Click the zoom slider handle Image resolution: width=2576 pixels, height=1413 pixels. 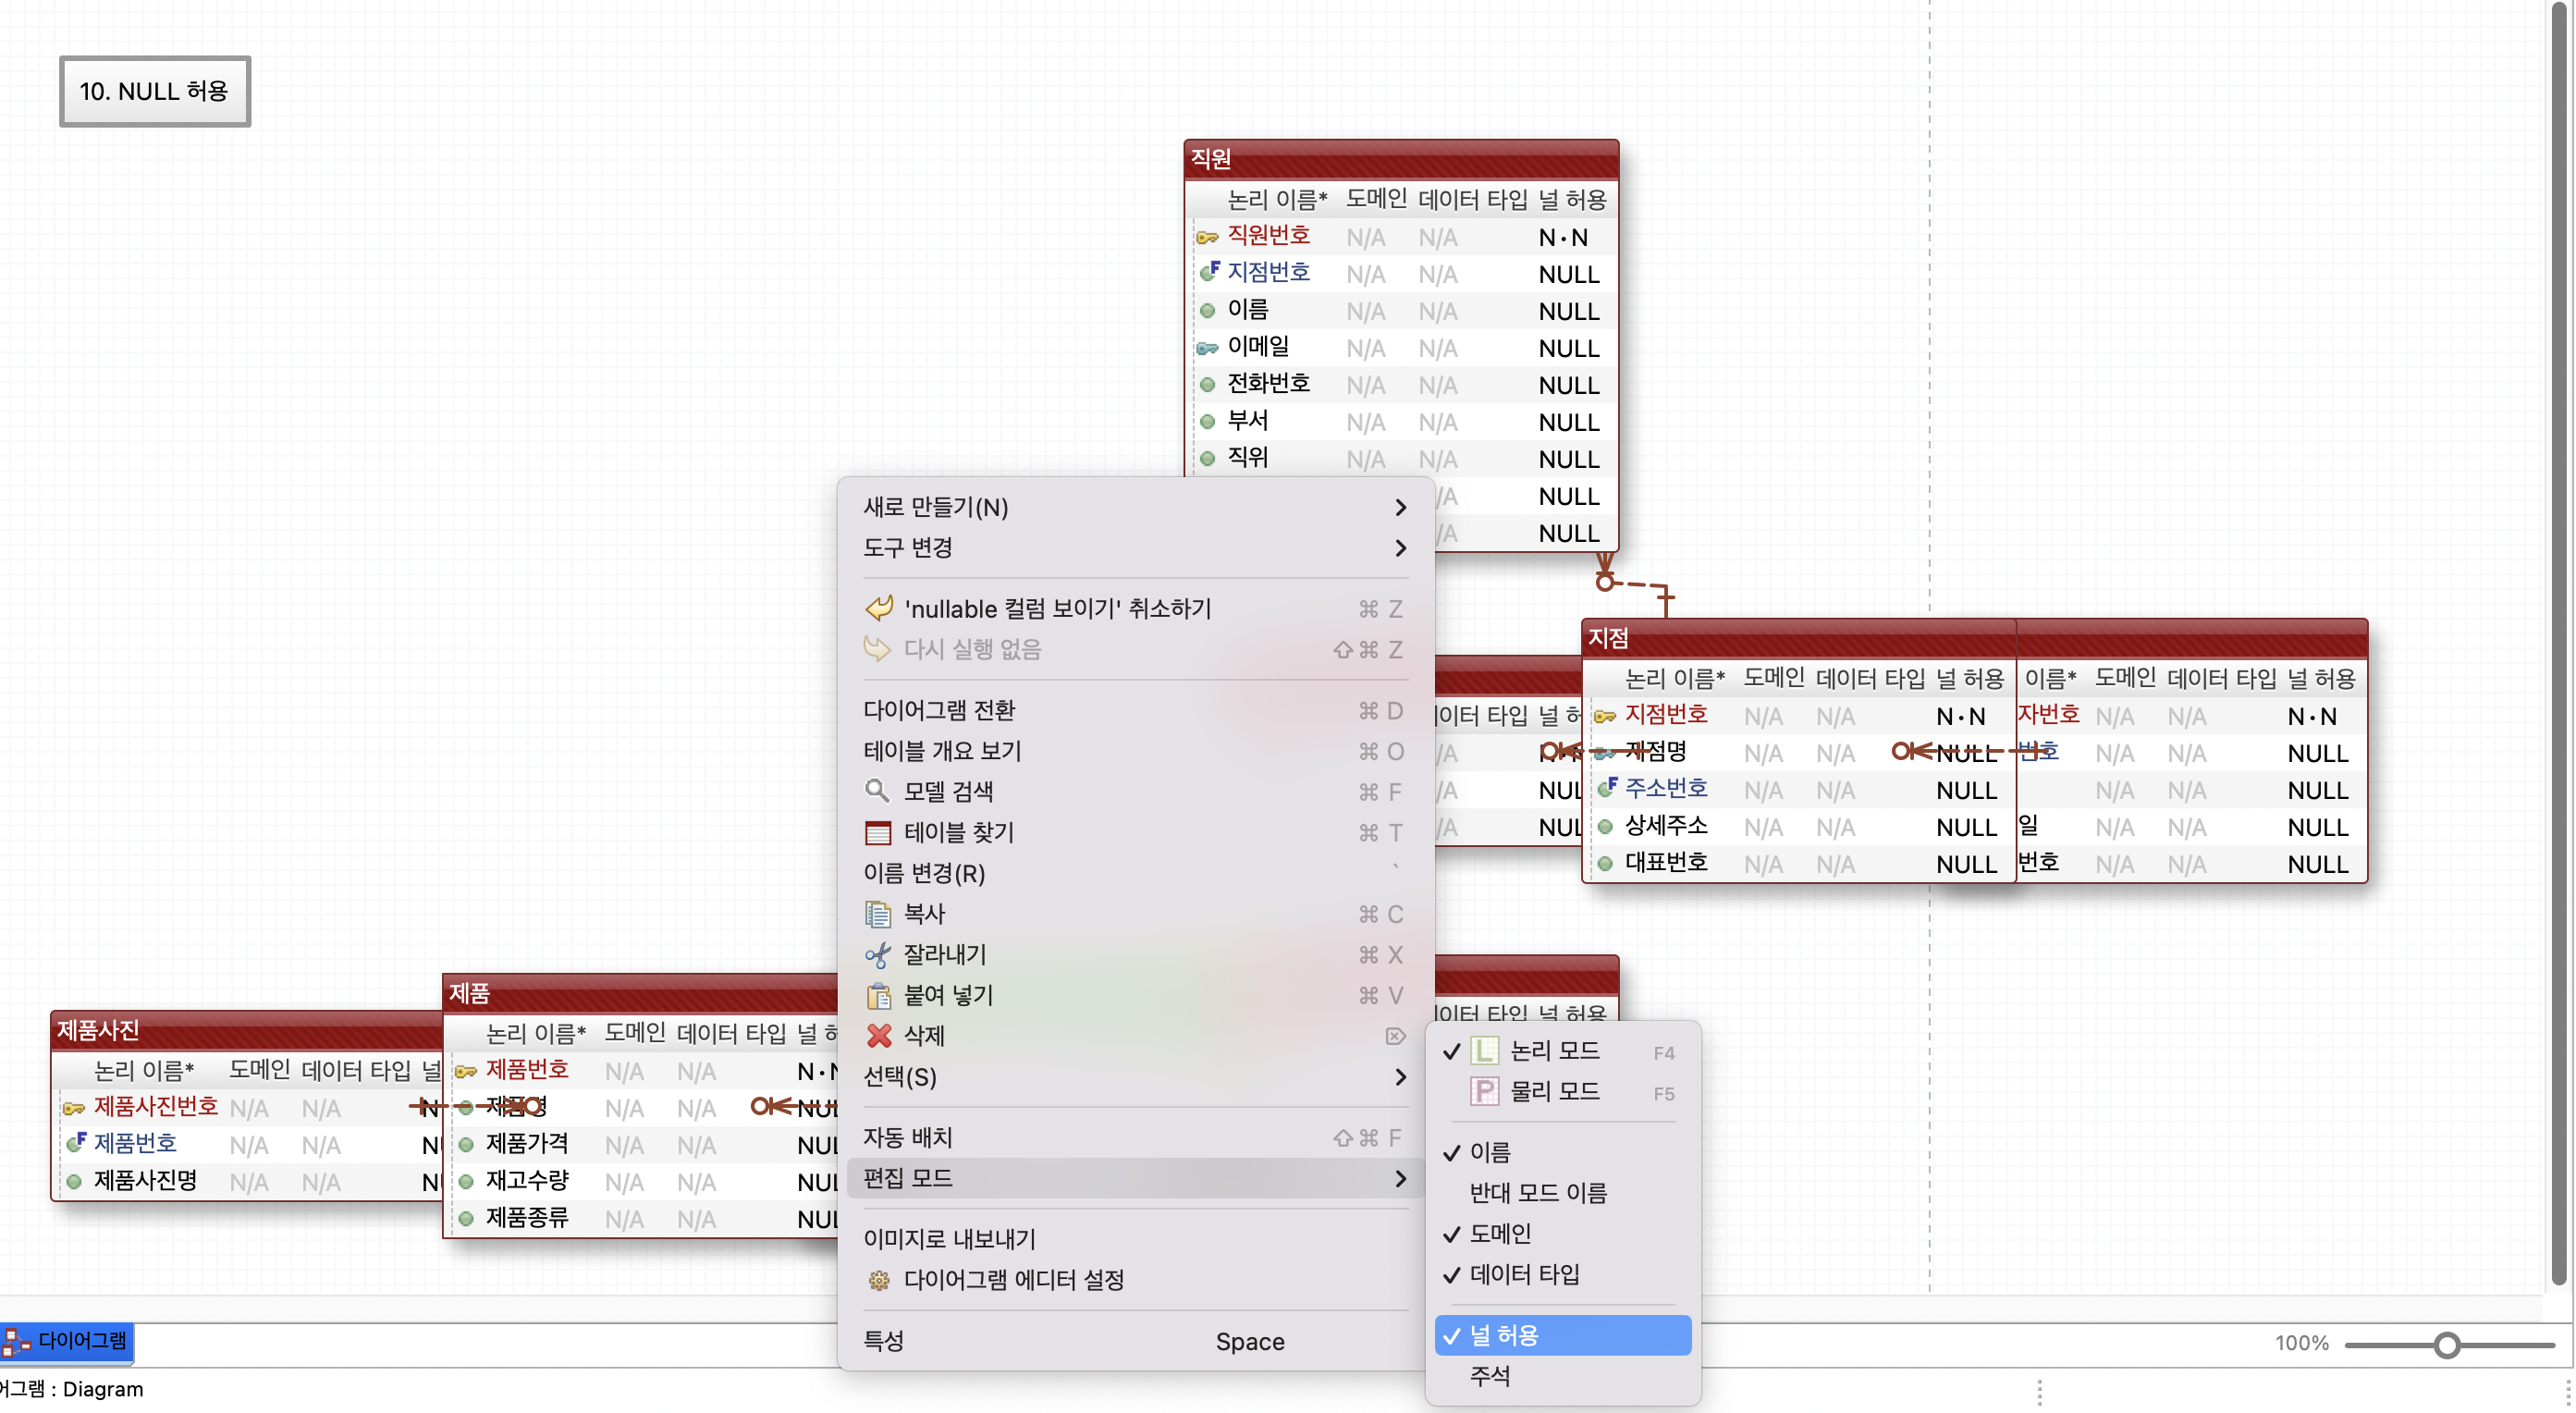(x=2446, y=1345)
